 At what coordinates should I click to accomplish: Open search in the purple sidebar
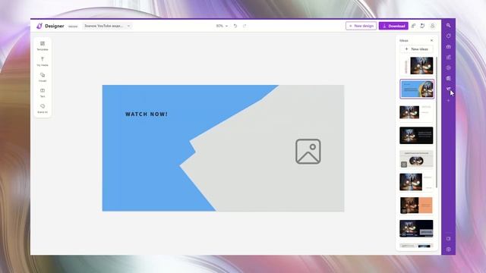pyautogui.click(x=449, y=25)
